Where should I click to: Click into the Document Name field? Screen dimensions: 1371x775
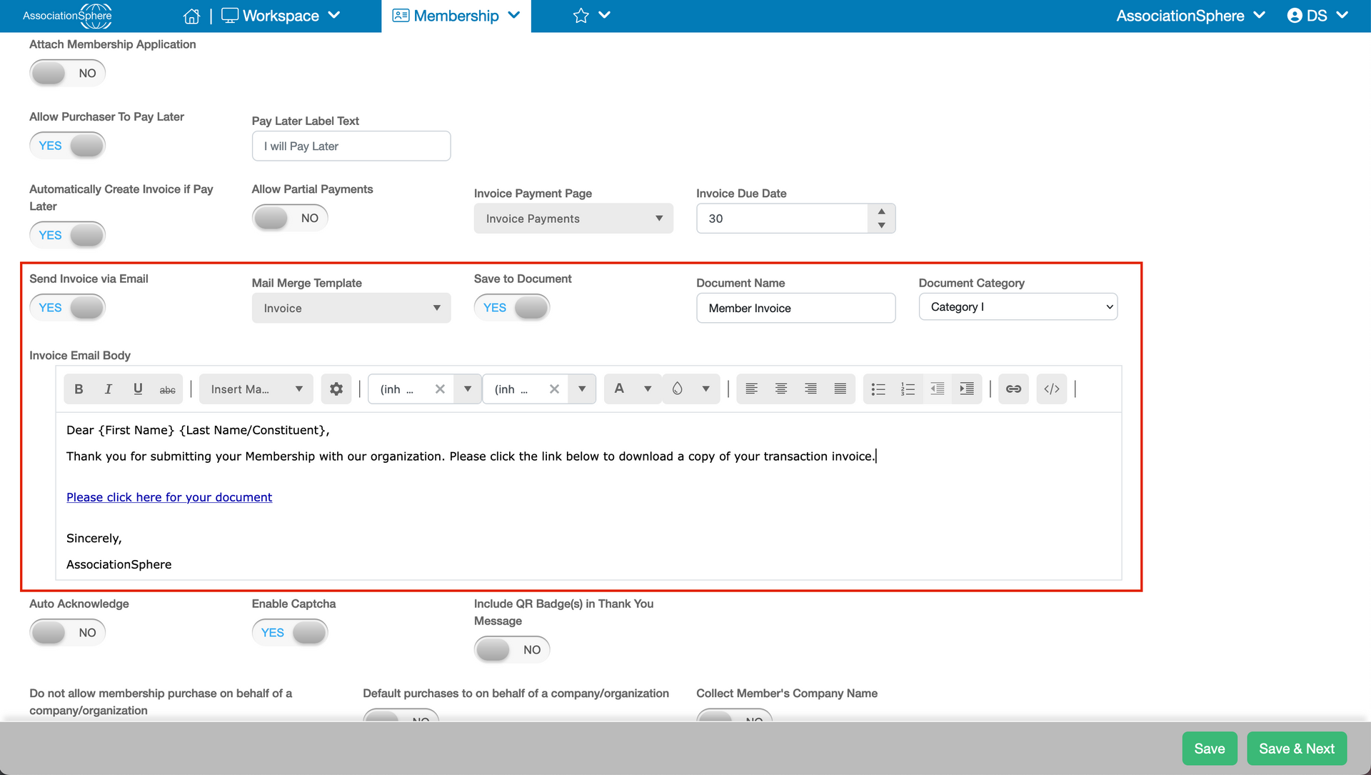tap(795, 308)
